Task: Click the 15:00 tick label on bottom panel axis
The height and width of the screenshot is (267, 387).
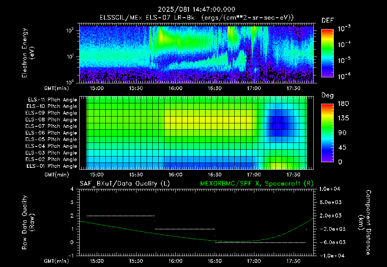Action: tap(96, 261)
